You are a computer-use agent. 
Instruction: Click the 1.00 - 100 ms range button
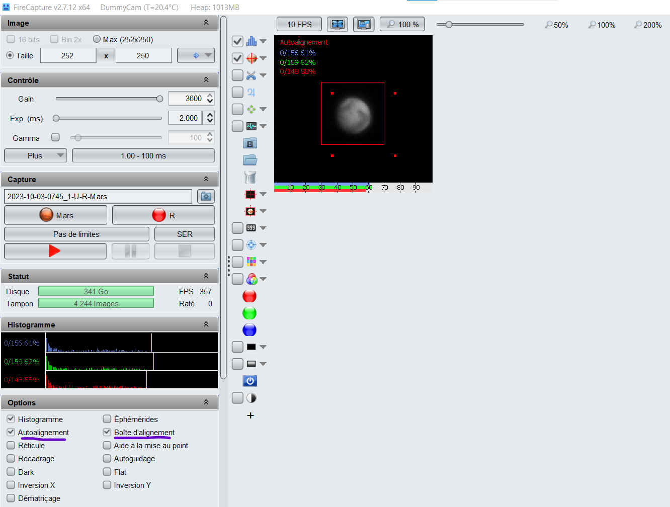(x=143, y=155)
